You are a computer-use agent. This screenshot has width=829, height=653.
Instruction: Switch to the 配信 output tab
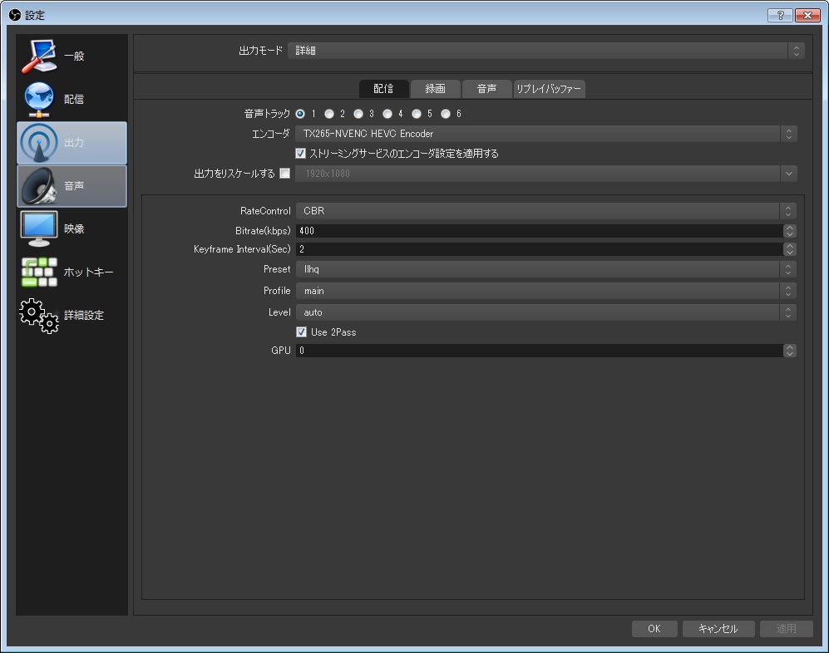pos(384,89)
